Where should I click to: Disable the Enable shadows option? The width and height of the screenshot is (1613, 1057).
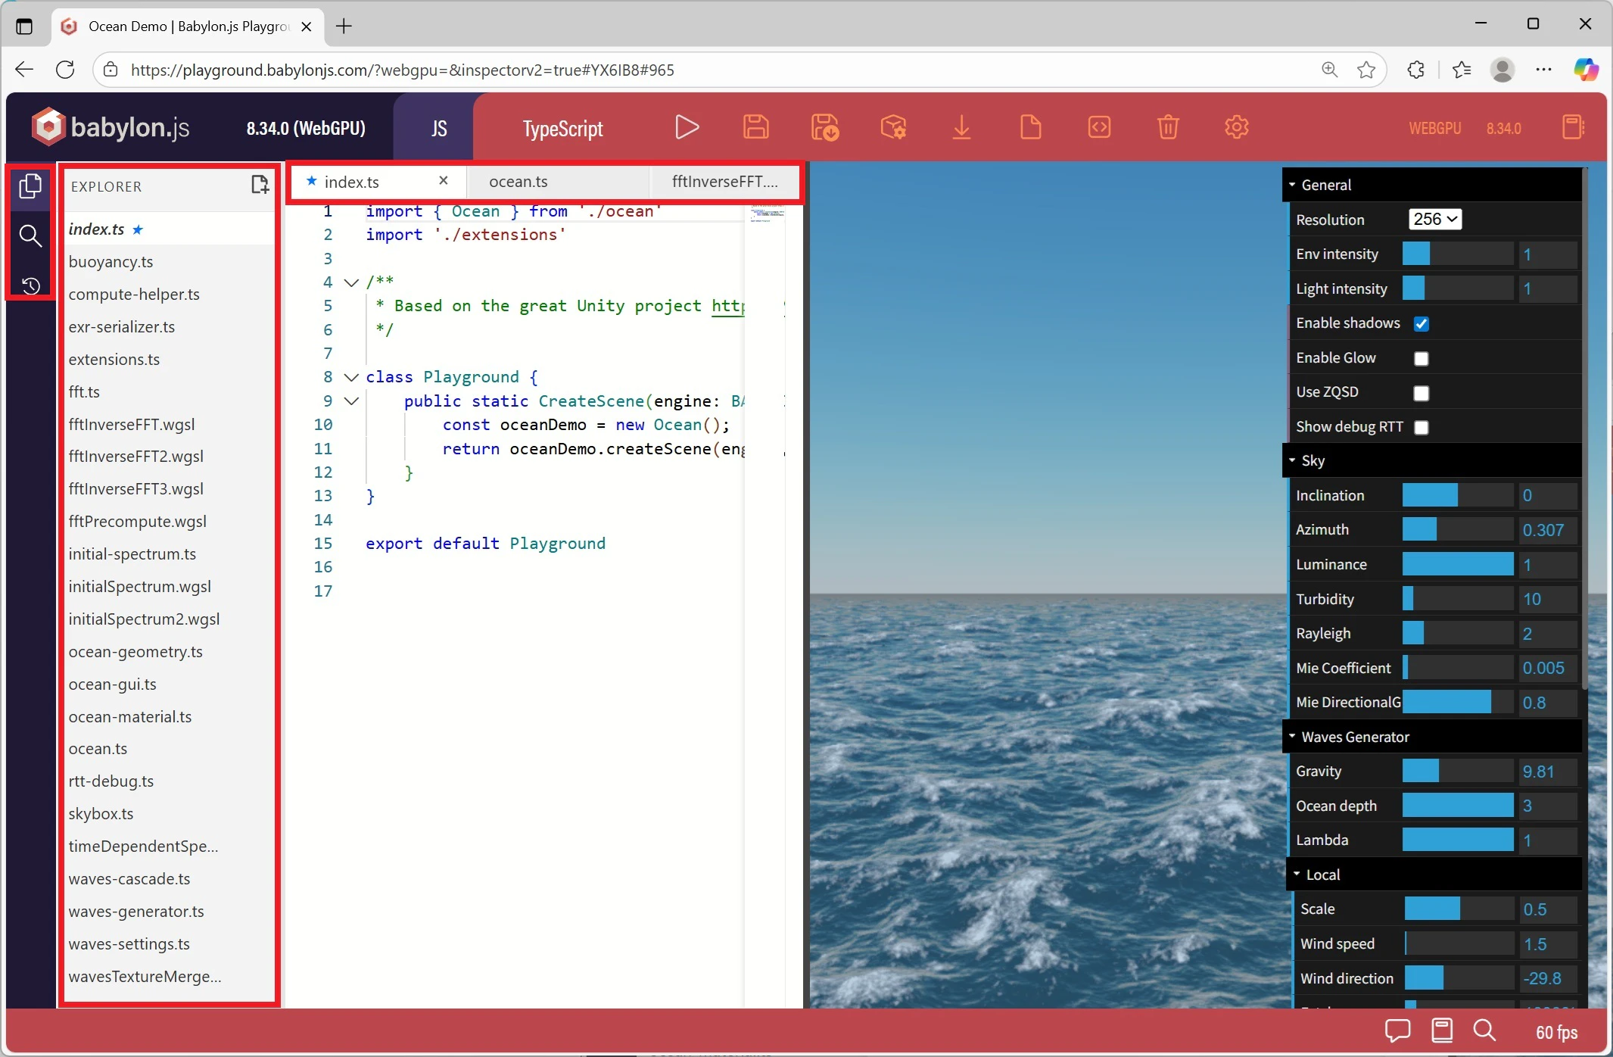[1421, 323]
